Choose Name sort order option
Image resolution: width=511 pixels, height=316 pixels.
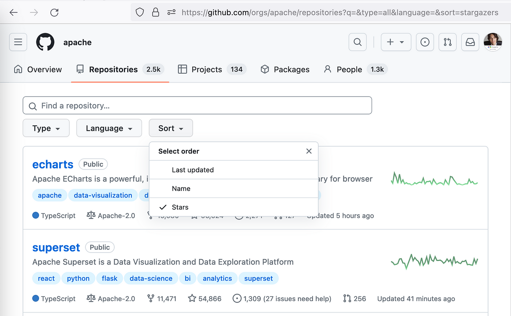click(181, 189)
